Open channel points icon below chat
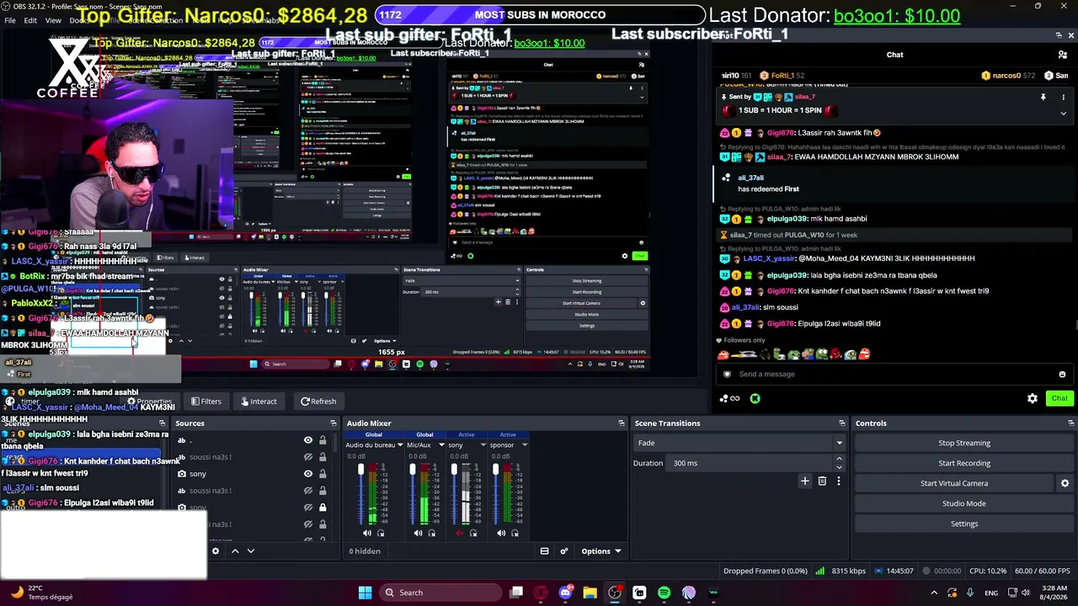Image resolution: width=1078 pixels, height=606 pixels. 729,399
